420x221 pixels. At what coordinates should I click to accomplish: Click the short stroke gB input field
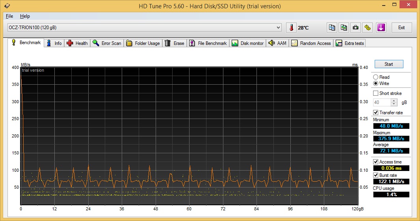(x=382, y=102)
